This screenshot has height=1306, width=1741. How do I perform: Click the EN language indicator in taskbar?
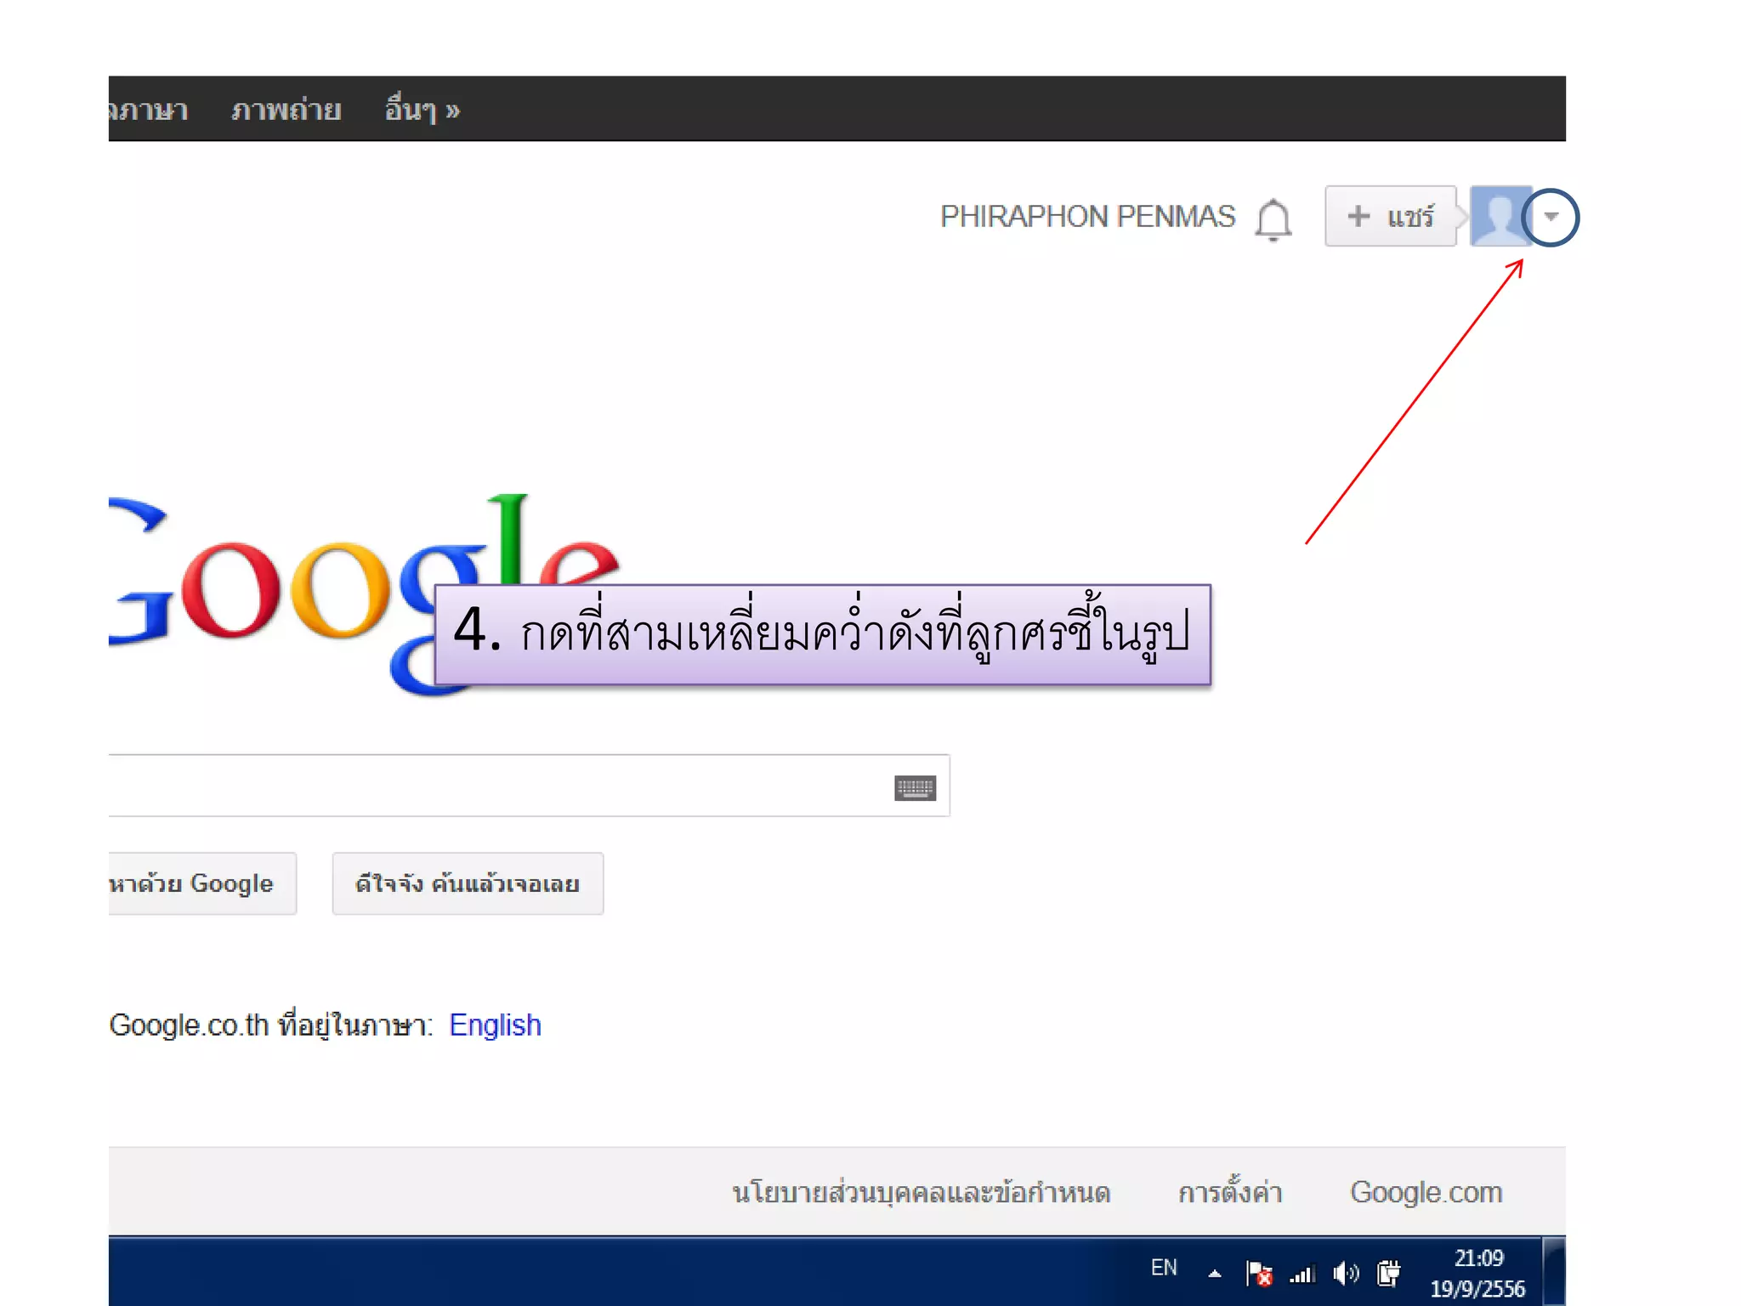(1164, 1268)
